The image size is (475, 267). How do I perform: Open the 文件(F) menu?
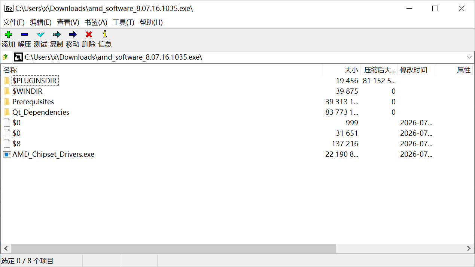tap(14, 22)
